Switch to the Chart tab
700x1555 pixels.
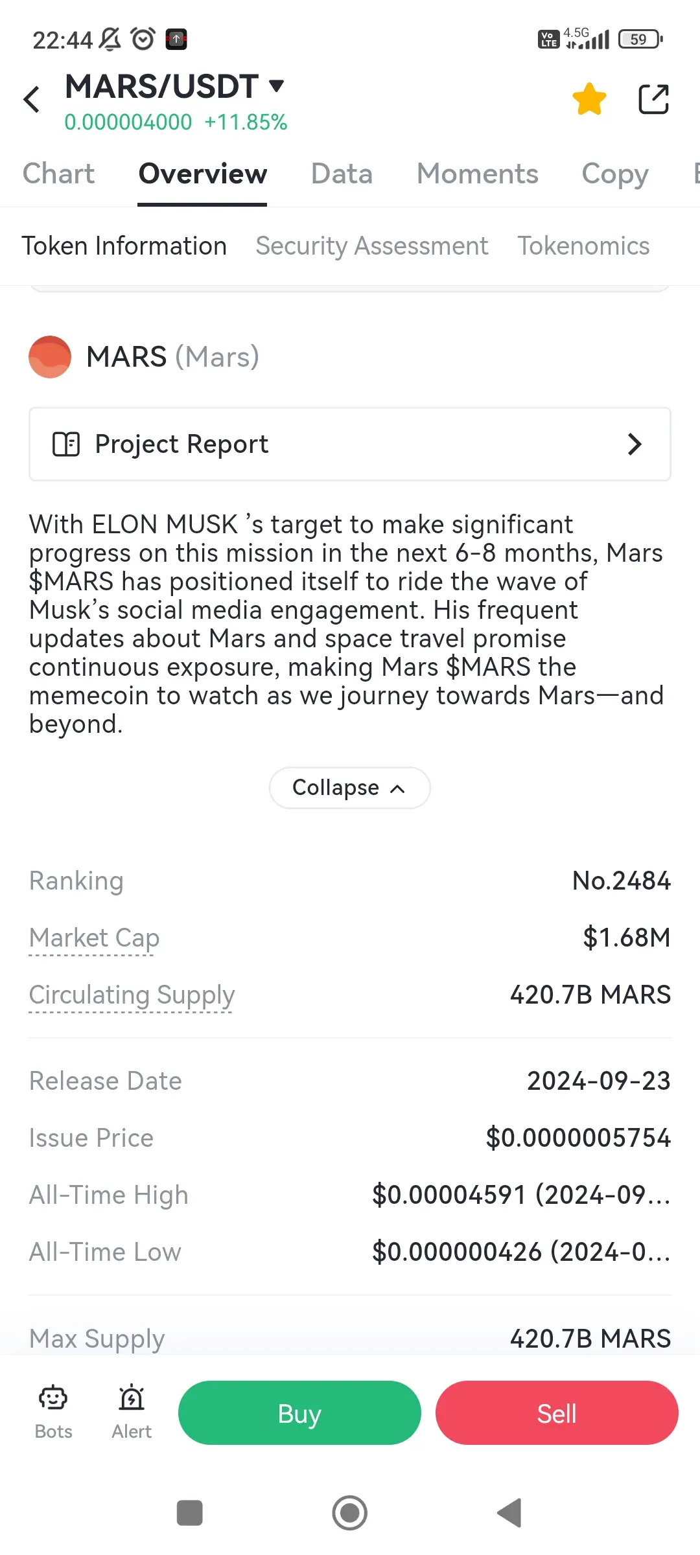[x=58, y=174]
